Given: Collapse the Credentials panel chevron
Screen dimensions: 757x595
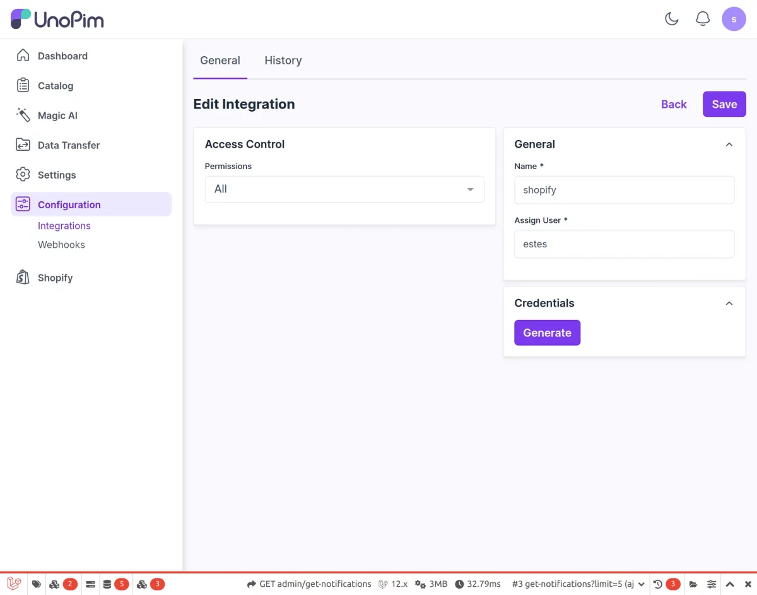Looking at the screenshot, I should (x=729, y=303).
